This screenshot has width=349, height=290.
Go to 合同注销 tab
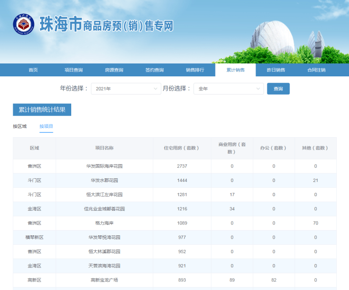[316, 70]
